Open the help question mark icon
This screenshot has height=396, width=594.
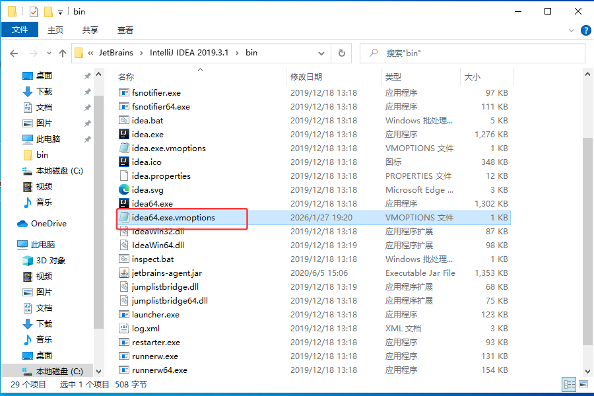click(x=585, y=30)
